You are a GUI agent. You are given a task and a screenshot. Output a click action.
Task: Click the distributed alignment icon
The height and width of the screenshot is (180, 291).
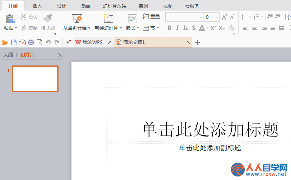coord(282,28)
